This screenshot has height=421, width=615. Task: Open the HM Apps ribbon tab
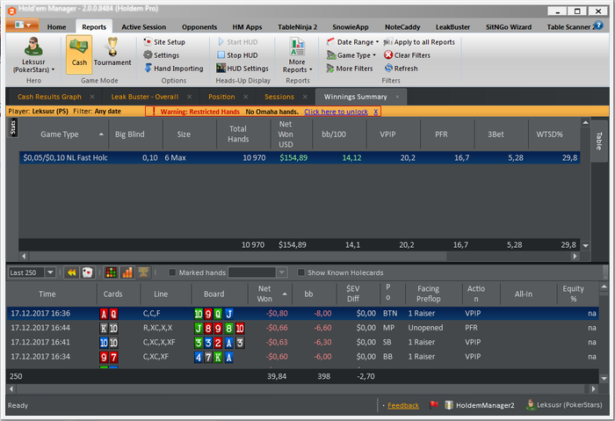click(x=247, y=26)
